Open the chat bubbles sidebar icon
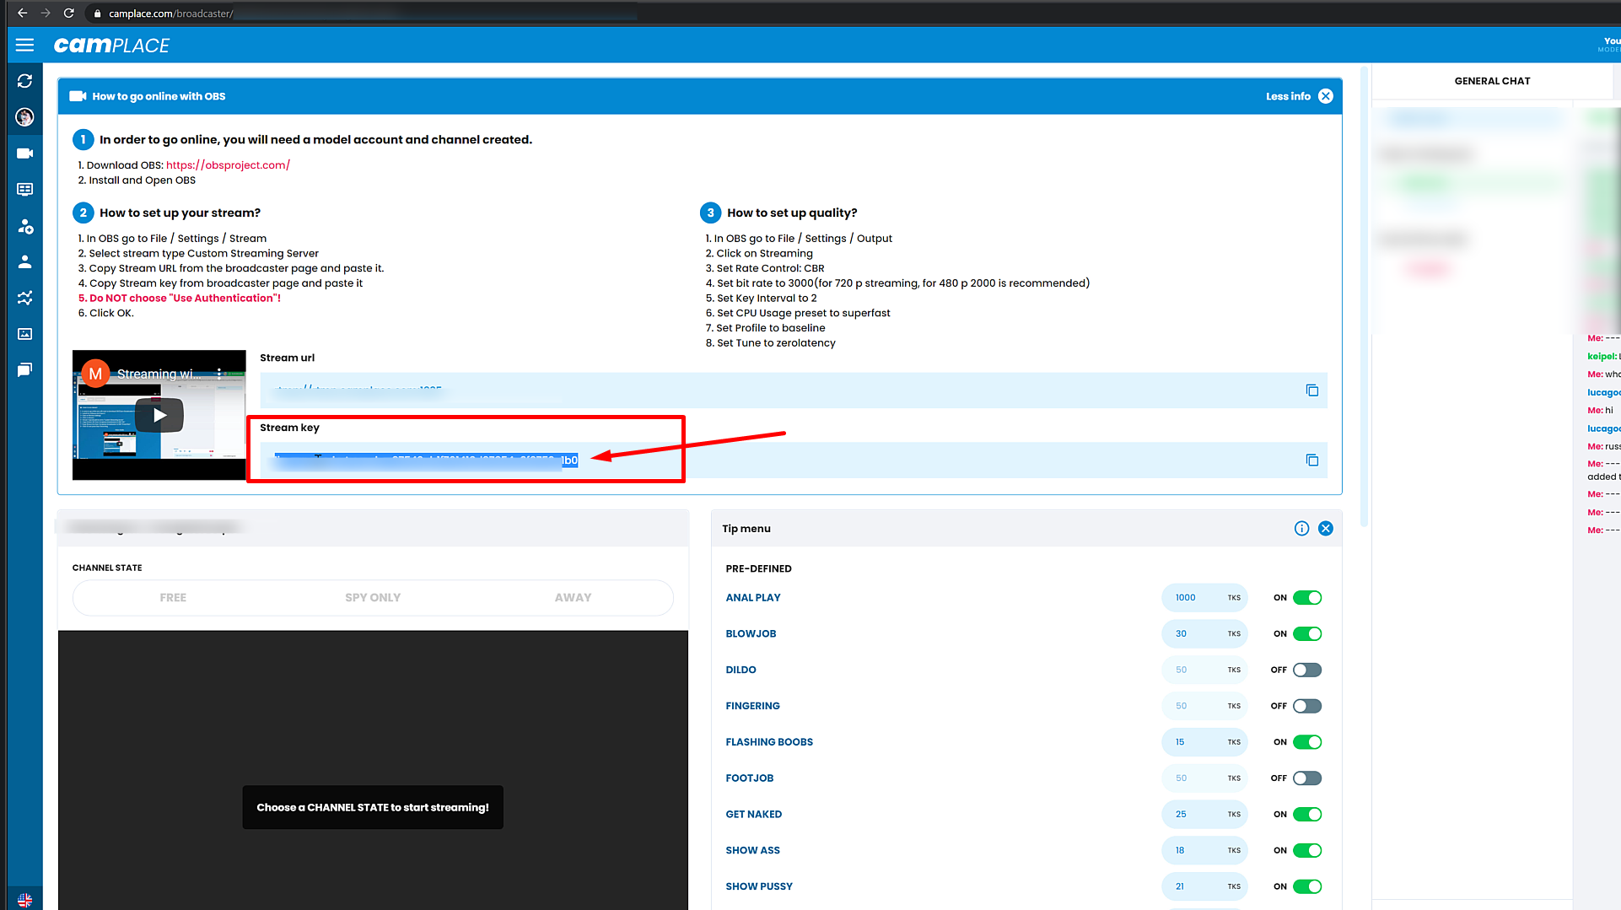This screenshot has width=1621, height=910. pos(24,370)
